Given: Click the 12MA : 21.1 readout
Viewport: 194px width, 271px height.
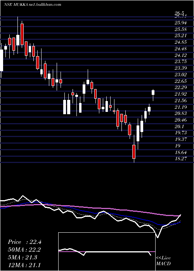Looking at the screenshot, I should tap(24, 265).
